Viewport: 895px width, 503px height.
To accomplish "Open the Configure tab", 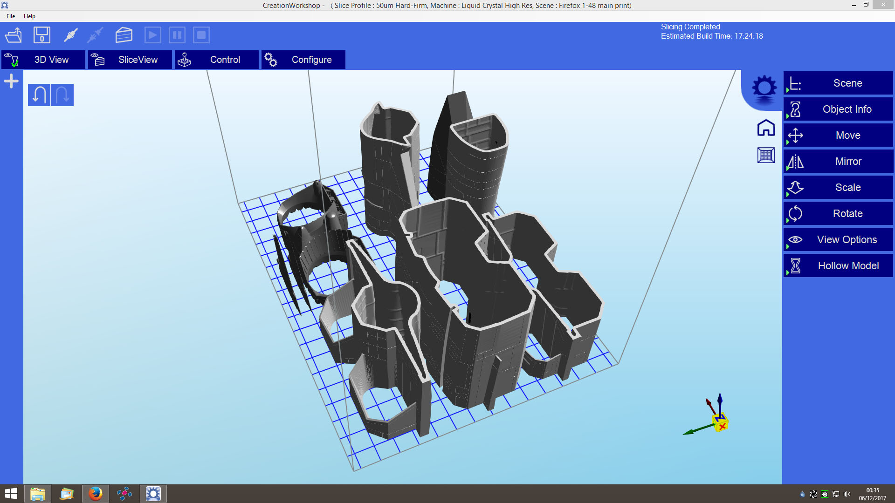I will [x=303, y=60].
